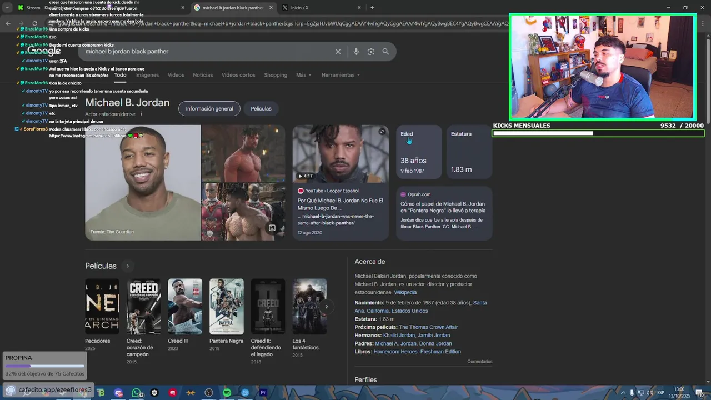Open the Herramientas dropdown
The height and width of the screenshot is (400, 711).
(x=341, y=75)
